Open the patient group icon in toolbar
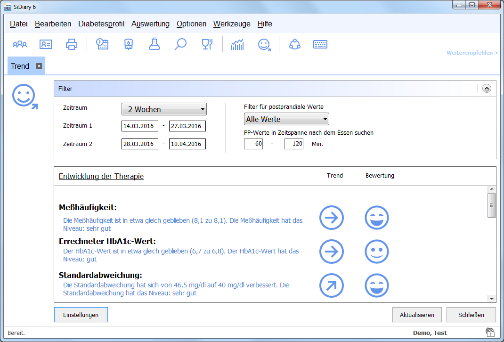 [20, 45]
